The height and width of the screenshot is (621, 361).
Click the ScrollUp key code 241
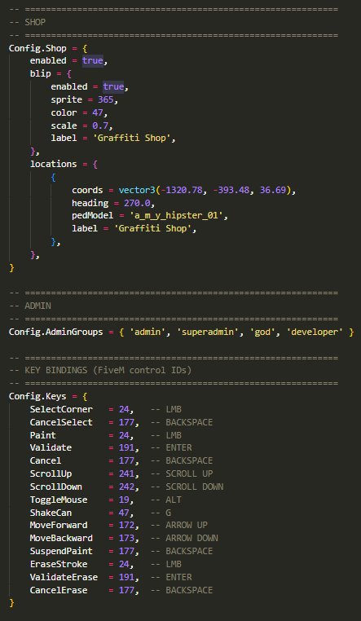126,473
